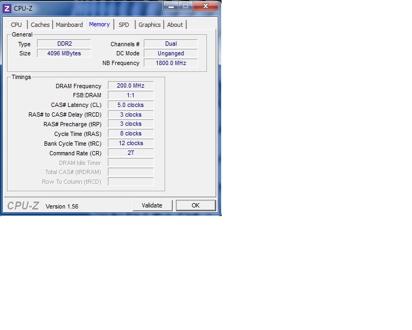Confirm with the OK button
Viewport: 412px width, 330px height.
195,205
